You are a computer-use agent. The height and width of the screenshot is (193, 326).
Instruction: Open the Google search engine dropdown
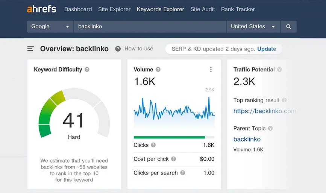[50, 26]
